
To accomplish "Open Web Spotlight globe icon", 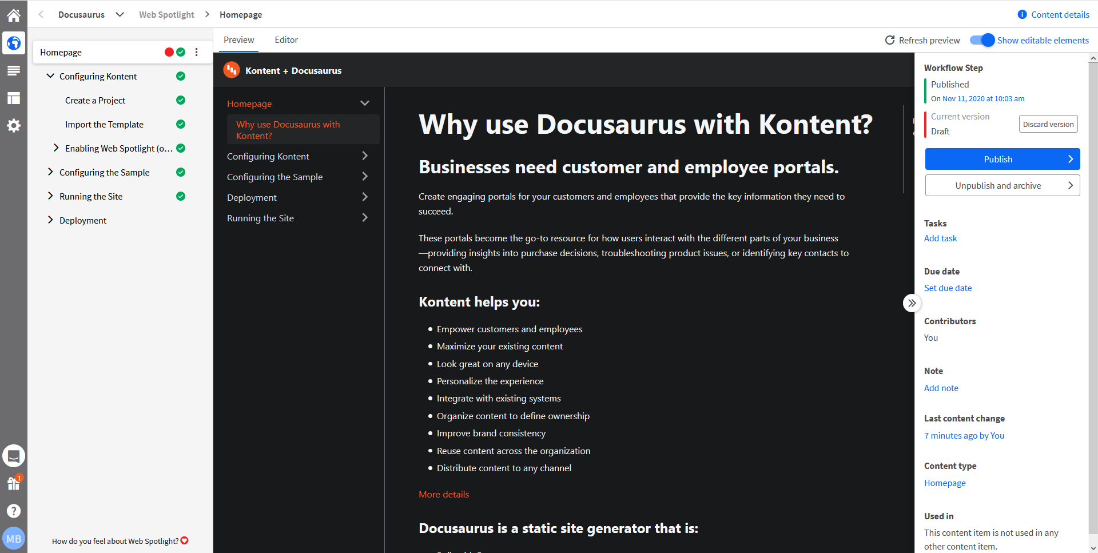I will (14, 43).
